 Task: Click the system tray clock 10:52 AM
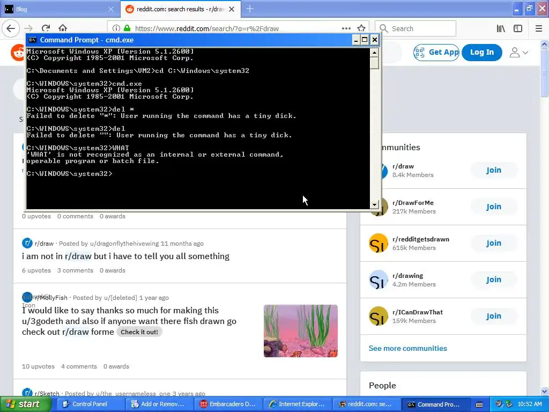pyautogui.click(x=530, y=404)
